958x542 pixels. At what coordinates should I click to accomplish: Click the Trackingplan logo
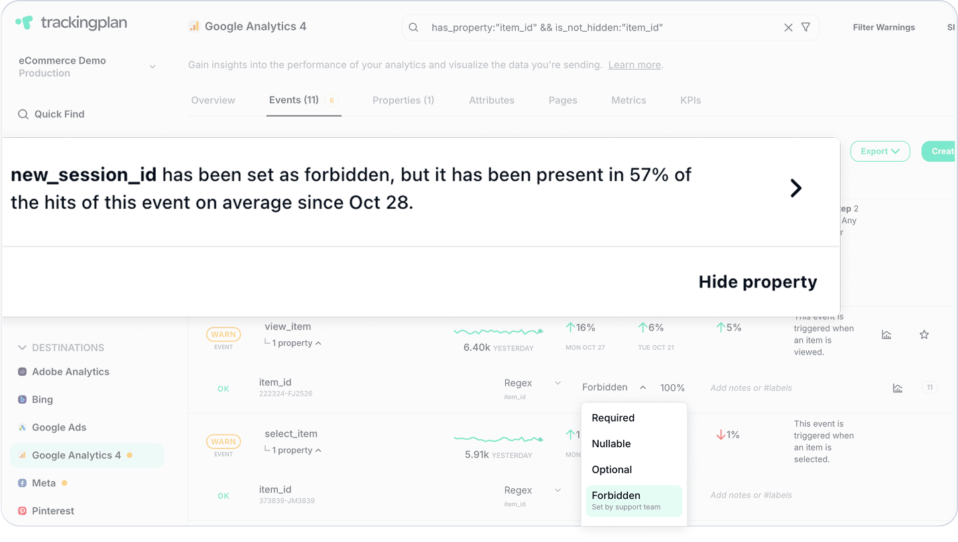[71, 23]
